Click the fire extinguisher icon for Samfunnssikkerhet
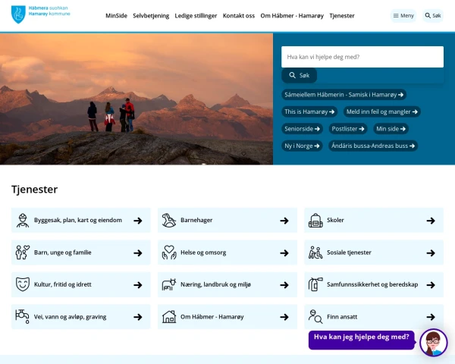This screenshot has width=455, height=364. point(315,284)
